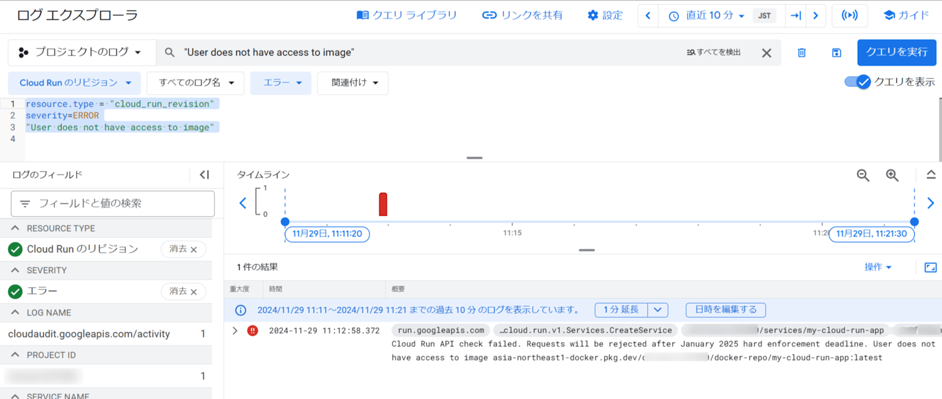
Task: Run query with クエリを実行 button
Action: tap(896, 52)
